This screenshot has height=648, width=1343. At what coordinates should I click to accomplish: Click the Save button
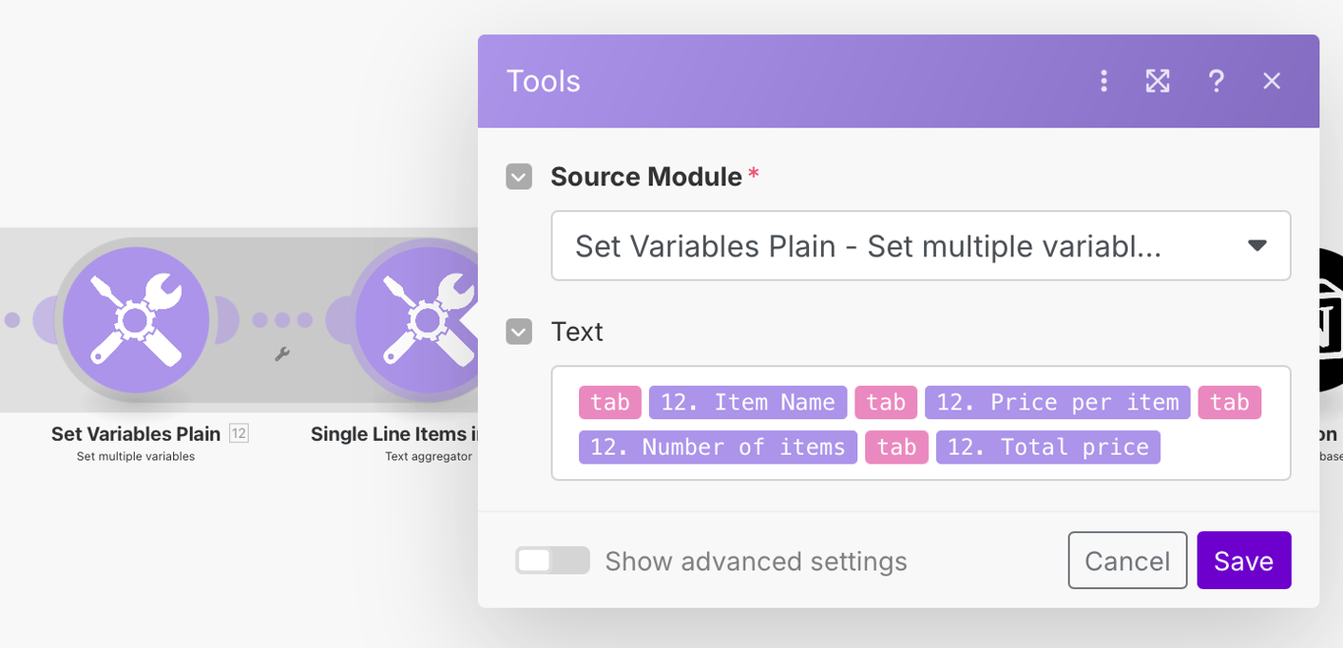click(x=1244, y=561)
